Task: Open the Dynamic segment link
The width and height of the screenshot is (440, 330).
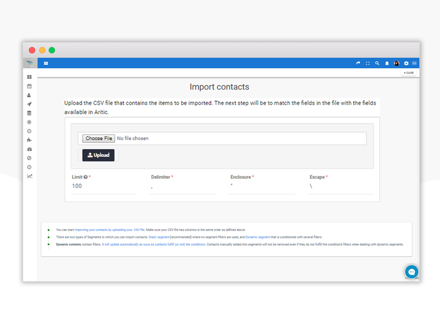Action: [258, 237]
